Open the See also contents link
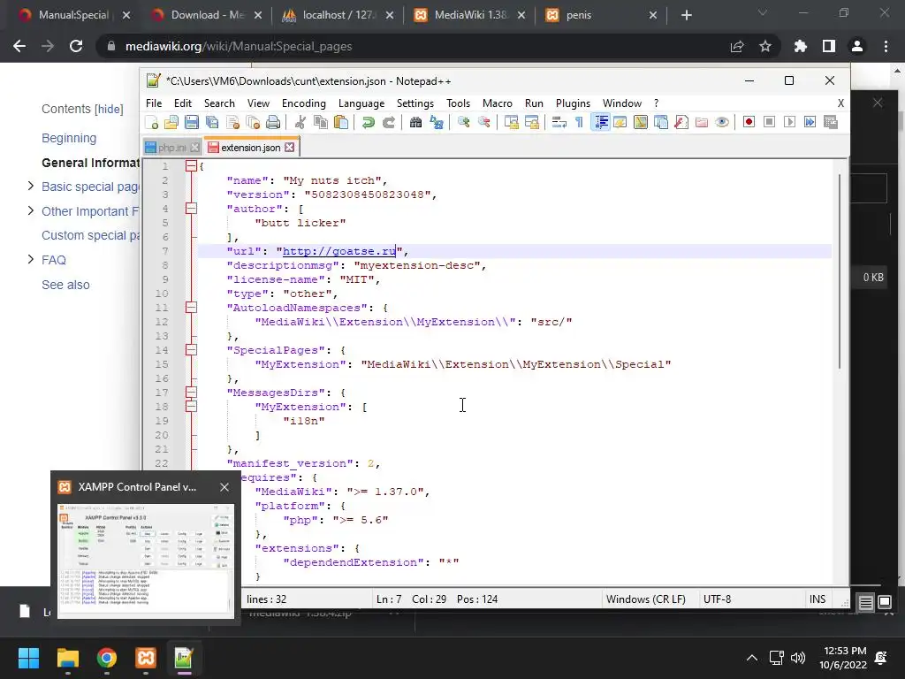Screen dimensions: 905x679 pos(65,285)
